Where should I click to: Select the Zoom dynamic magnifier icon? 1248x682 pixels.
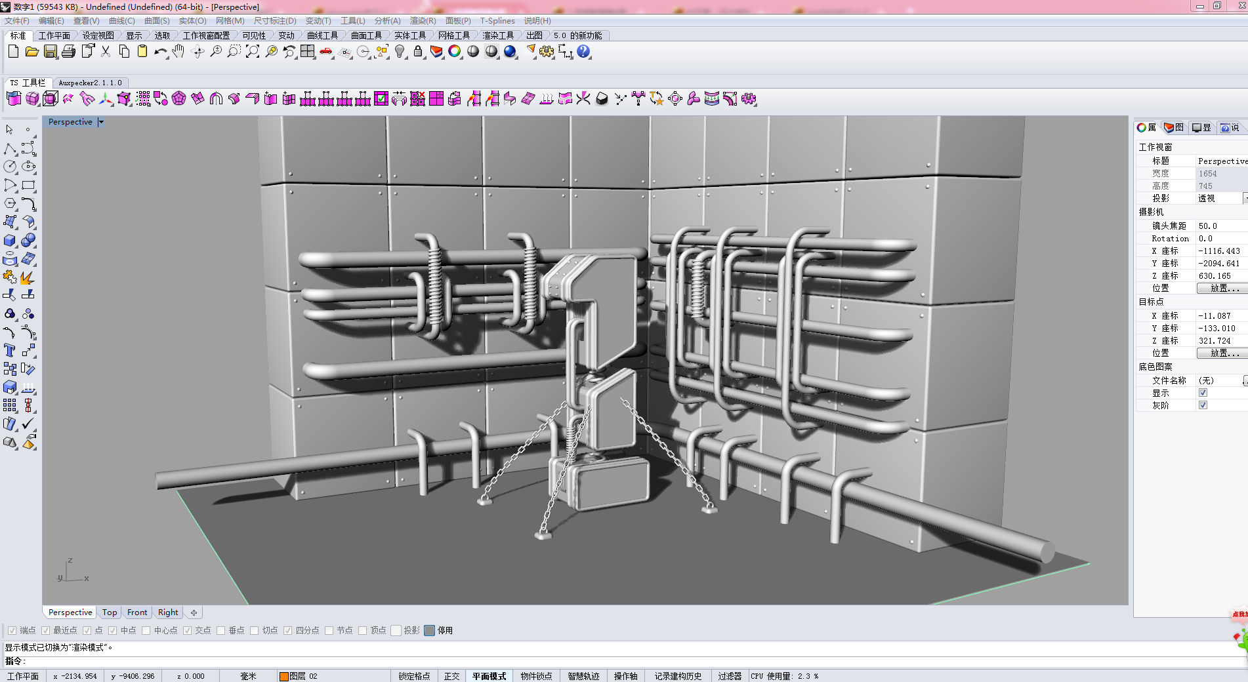click(216, 51)
